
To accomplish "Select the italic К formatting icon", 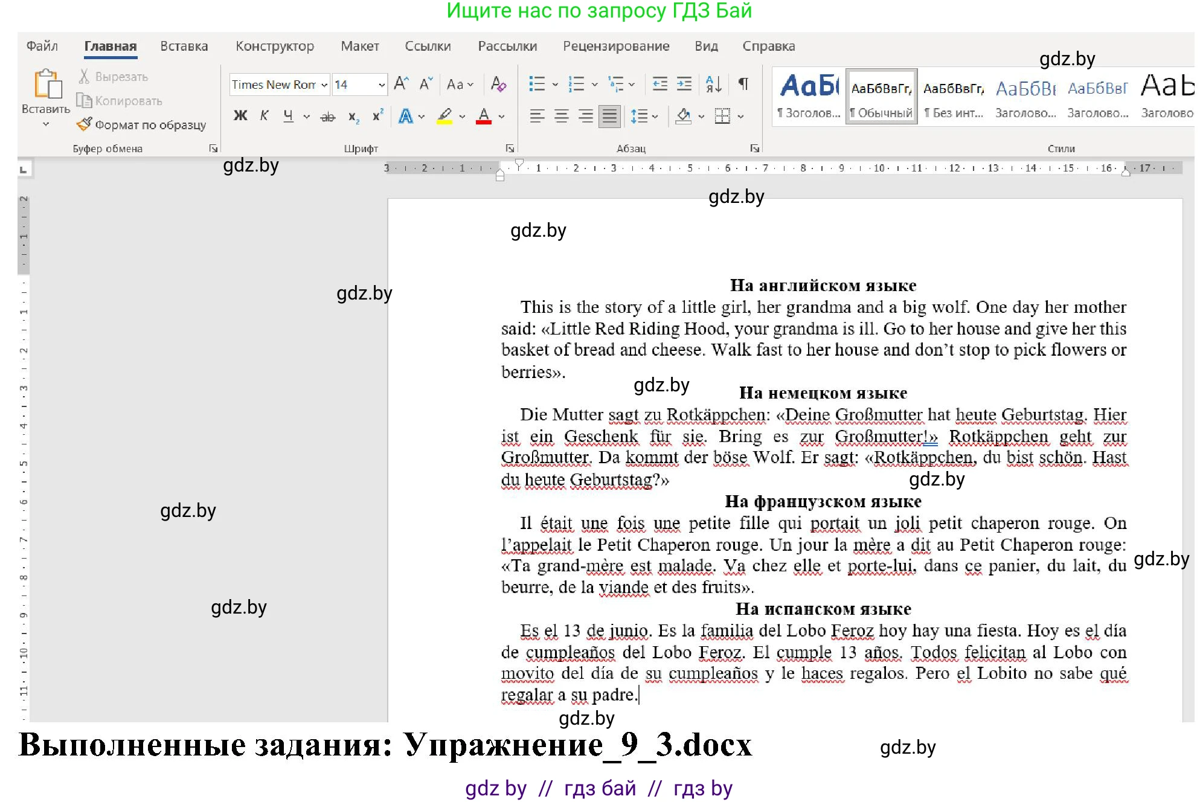I will tap(264, 116).
